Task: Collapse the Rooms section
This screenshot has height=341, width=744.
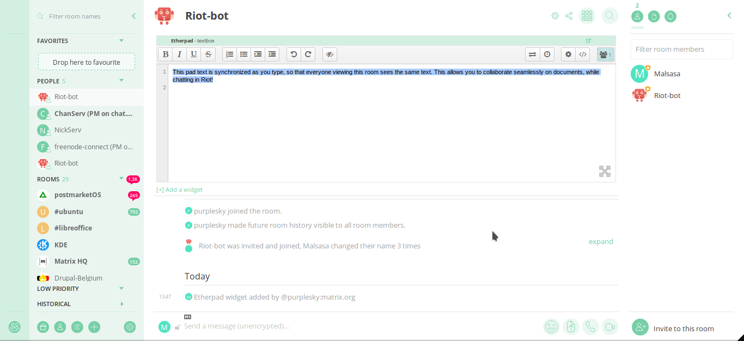Action: 121,179
